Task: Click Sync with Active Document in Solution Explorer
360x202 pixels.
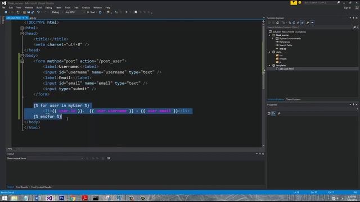Action: point(290,22)
